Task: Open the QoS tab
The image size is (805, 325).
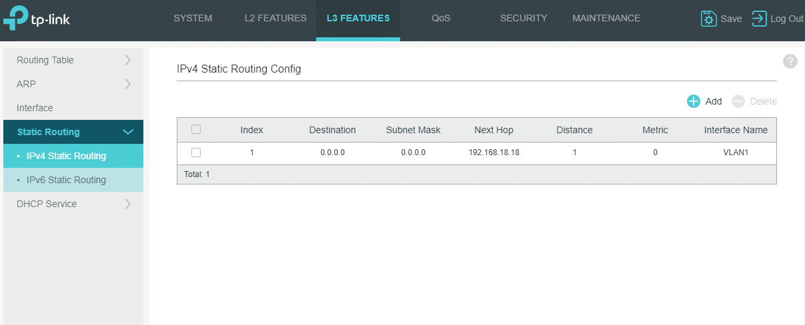Action: tap(441, 19)
